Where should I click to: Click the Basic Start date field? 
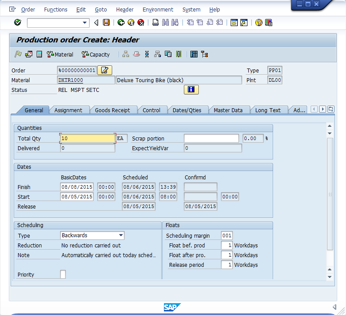tap(77, 197)
